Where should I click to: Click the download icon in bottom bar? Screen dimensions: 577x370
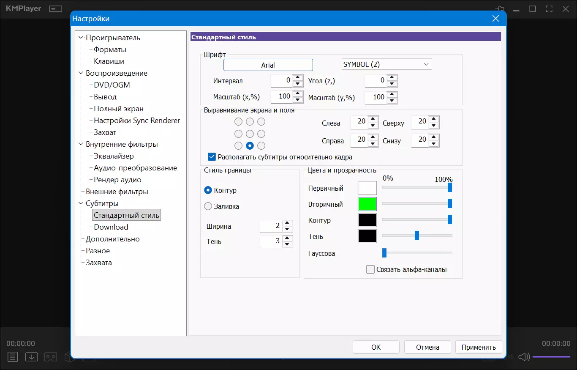click(32, 357)
